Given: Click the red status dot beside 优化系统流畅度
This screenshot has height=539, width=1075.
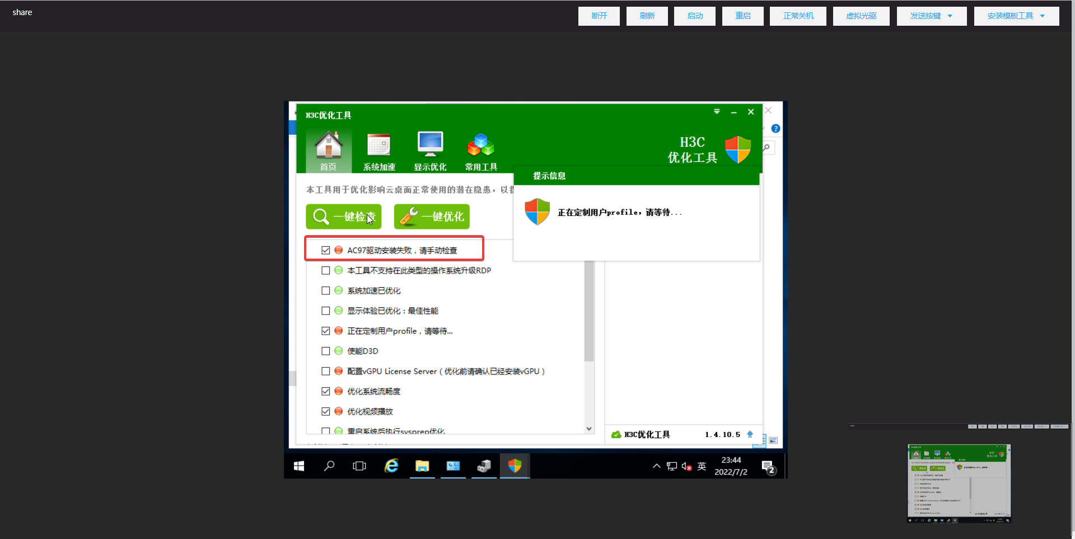Looking at the screenshot, I should pos(339,391).
